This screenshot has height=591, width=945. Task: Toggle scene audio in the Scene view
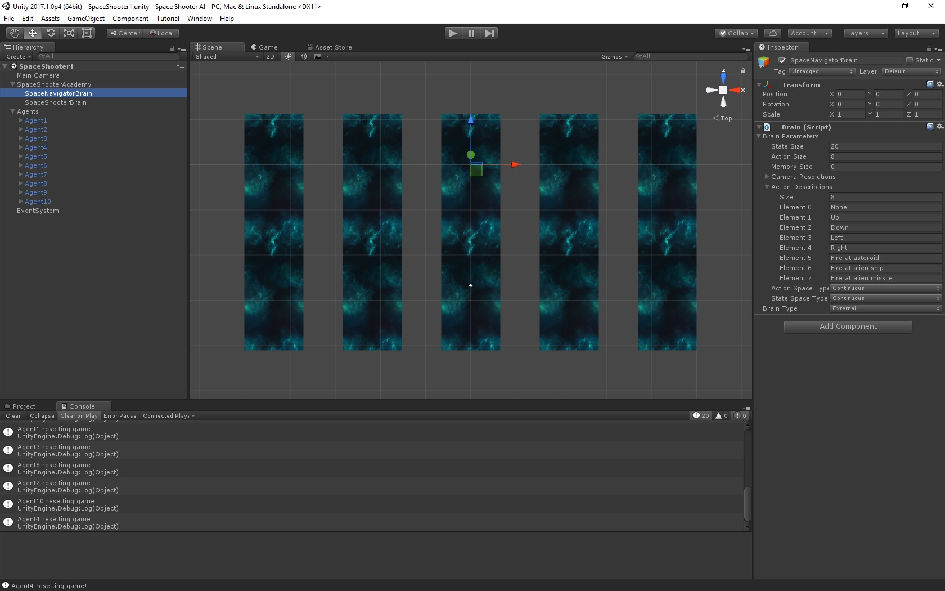coord(303,56)
